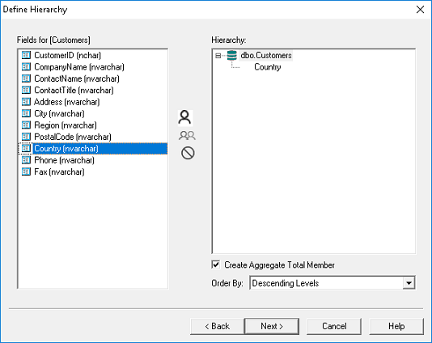Screen dimensions: 432x343
Task: Click the Descending Levels combo box
Action: [x=332, y=283]
